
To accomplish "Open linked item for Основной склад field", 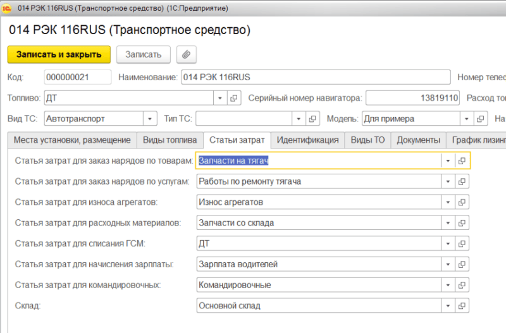I will (462, 306).
